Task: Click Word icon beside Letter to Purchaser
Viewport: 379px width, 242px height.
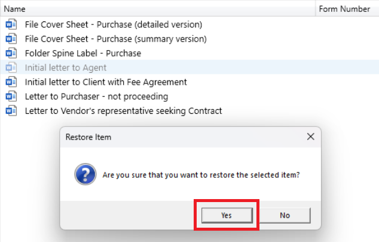Action: pos(11,96)
